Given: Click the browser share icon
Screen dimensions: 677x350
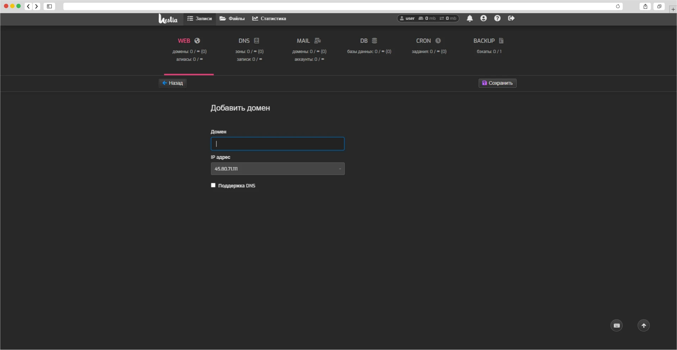Looking at the screenshot, I should 645,6.
